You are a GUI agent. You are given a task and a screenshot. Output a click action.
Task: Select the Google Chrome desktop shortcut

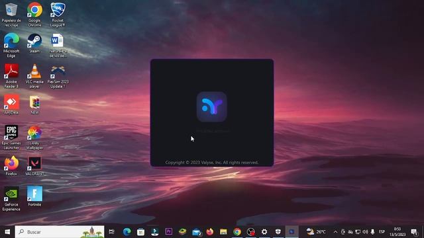(x=34, y=15)
